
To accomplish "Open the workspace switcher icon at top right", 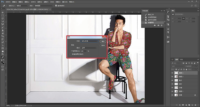I will (196, 6).
